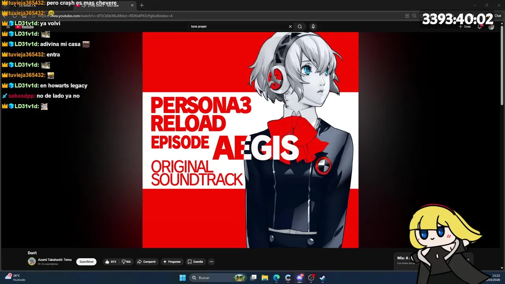Click the Preguntar button
The width and height of the screenshot is (505, 284).
click(x=172, y=262)
